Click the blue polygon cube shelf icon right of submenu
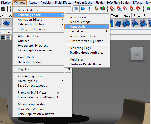The image size is (151, 124). click(x=118, y=23)
